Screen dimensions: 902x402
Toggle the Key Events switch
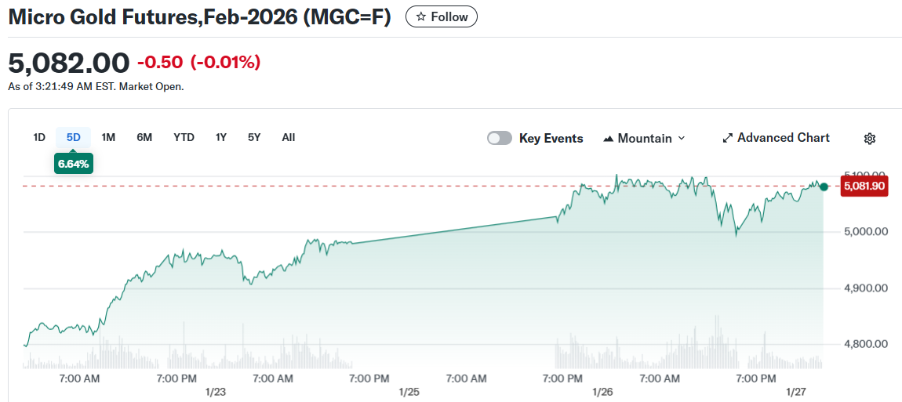pyautogui.click(x=500, y=138)
